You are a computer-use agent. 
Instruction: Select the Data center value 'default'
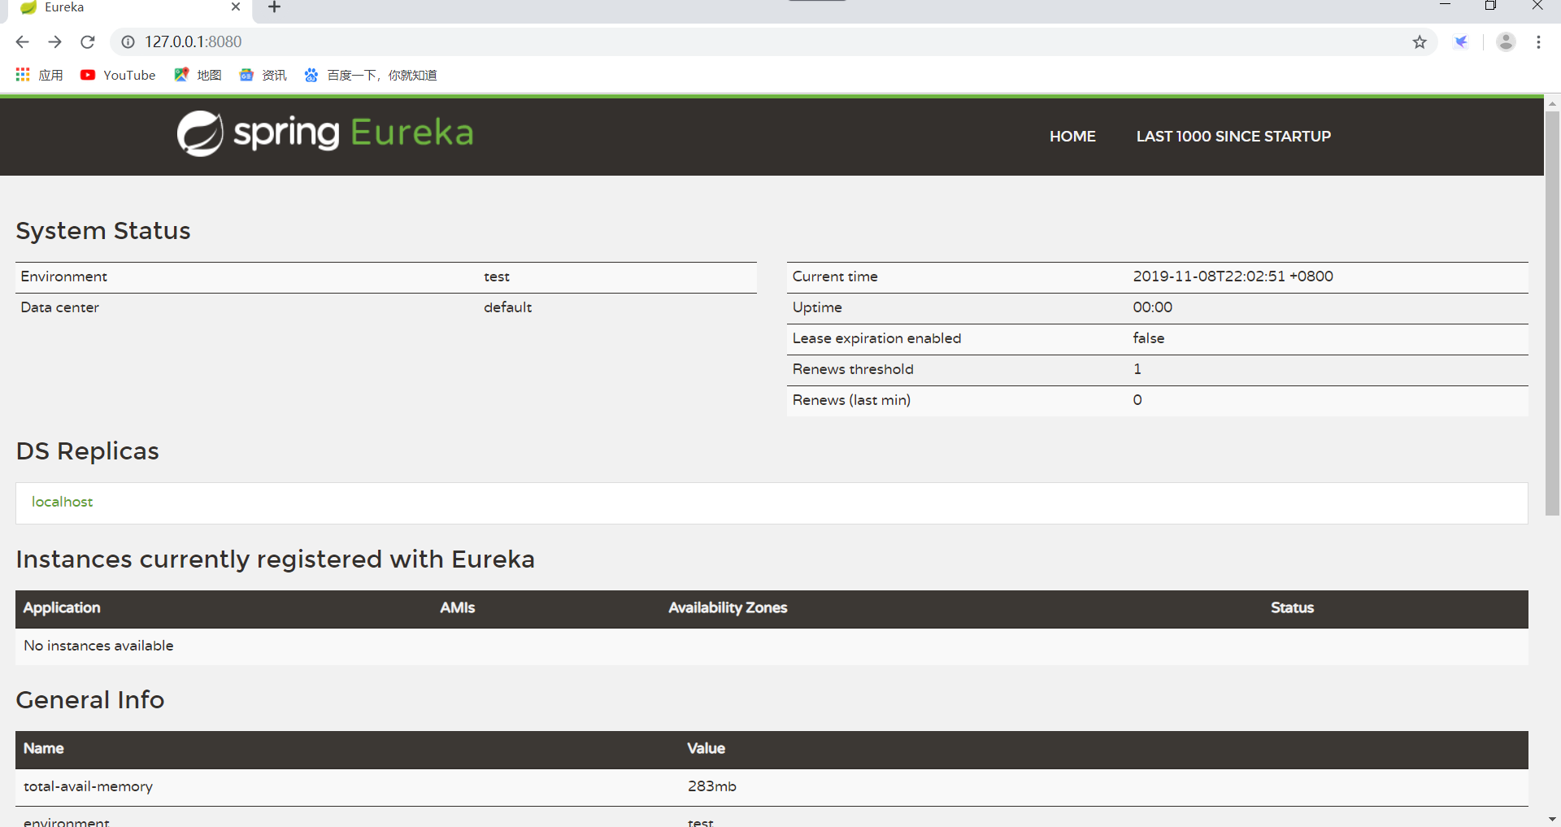click(x=508, y=307)
